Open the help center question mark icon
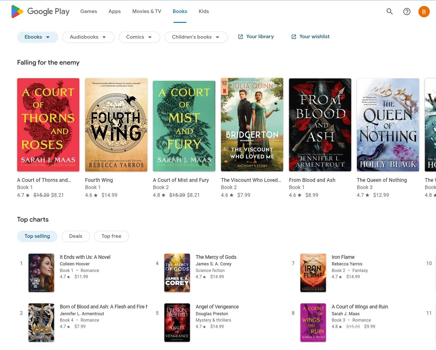Image resolution: width=436 pixels, height=350 pixels. (x=407, y=11)
